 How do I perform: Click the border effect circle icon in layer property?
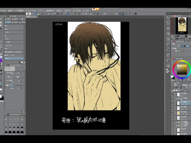pyautogui.click(x=179, y=46)
